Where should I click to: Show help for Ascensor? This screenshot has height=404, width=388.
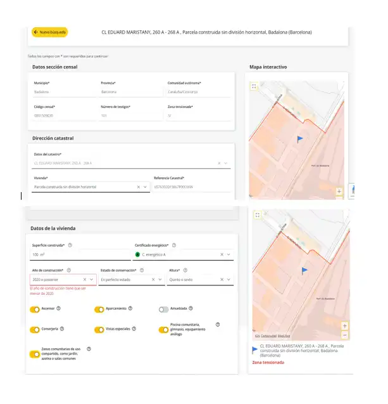58,308
